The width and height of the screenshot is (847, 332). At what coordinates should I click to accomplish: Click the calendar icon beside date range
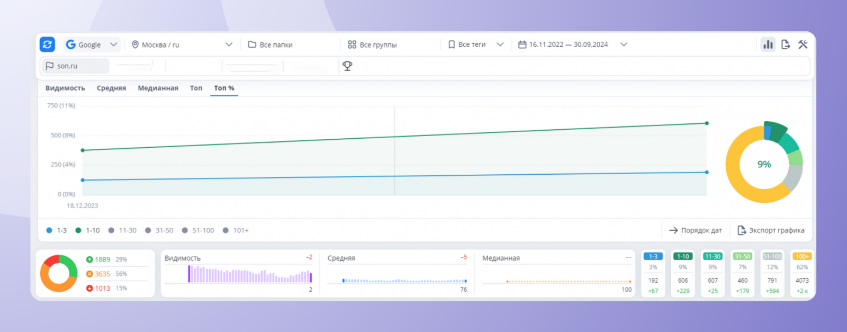click(522, 44)
